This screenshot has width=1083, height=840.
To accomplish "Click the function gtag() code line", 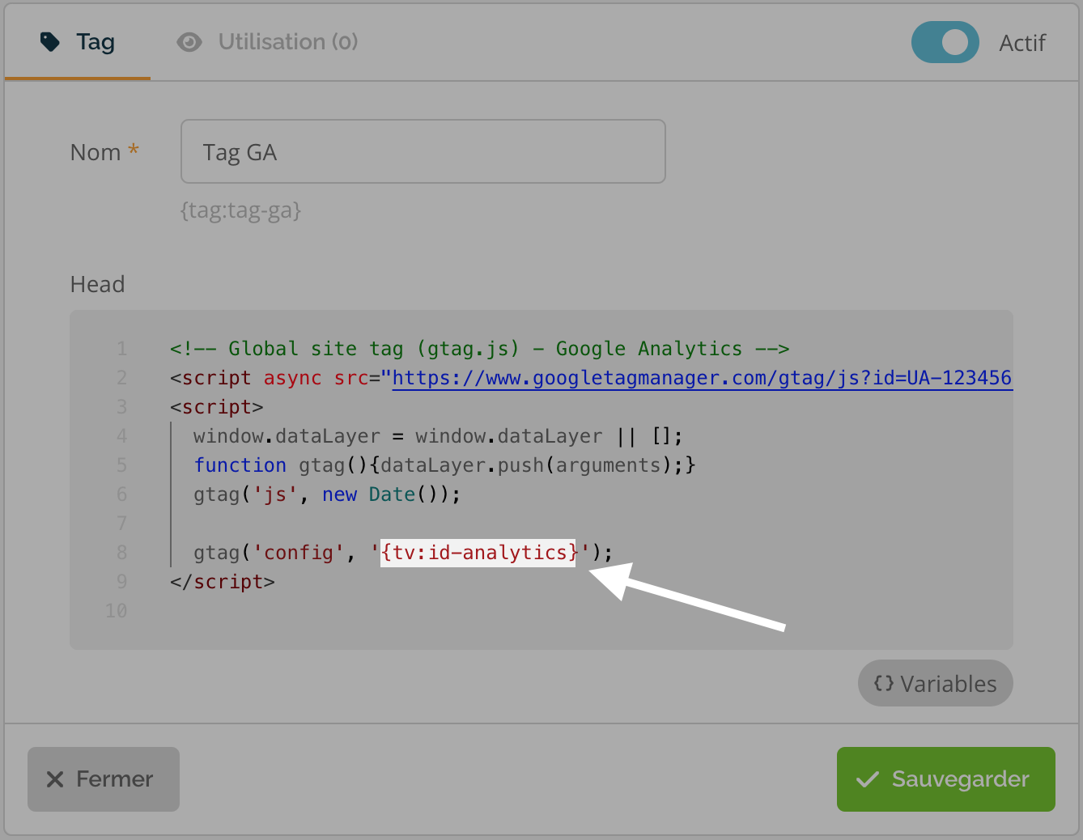I will [x=444, y=465].
